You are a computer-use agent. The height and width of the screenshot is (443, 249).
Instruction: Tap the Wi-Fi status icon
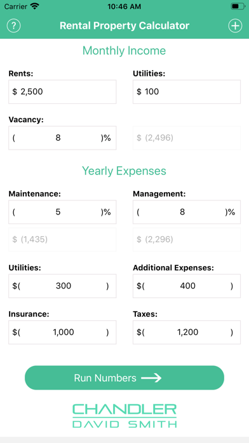[35, 6]
